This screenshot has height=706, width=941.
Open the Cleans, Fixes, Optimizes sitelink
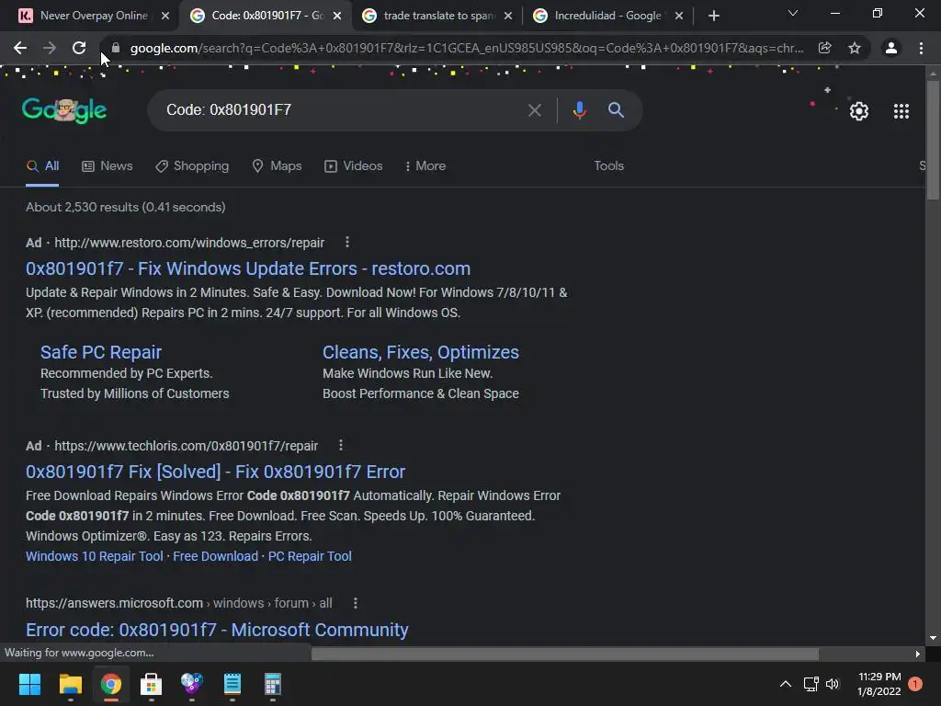421,352
